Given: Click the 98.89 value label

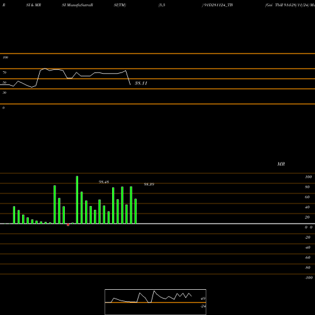Looking at the screenshot, I should (x=149, y=185).
